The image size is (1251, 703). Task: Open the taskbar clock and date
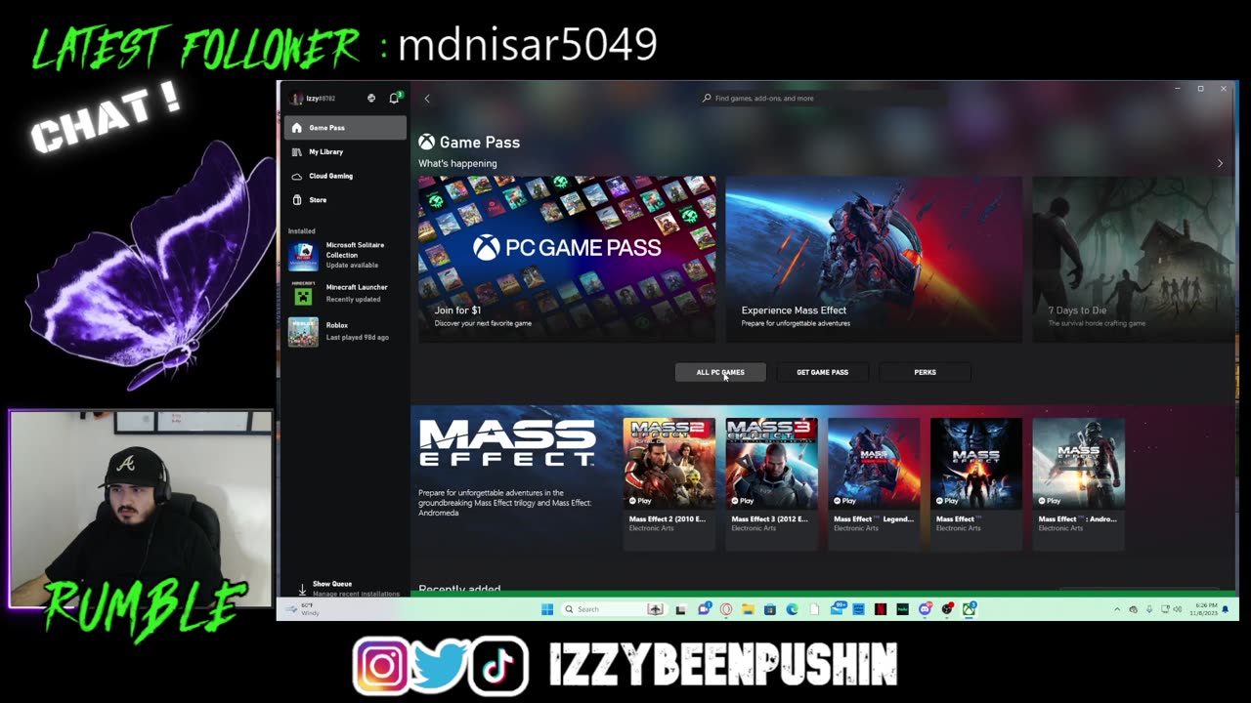(1206, 609)
